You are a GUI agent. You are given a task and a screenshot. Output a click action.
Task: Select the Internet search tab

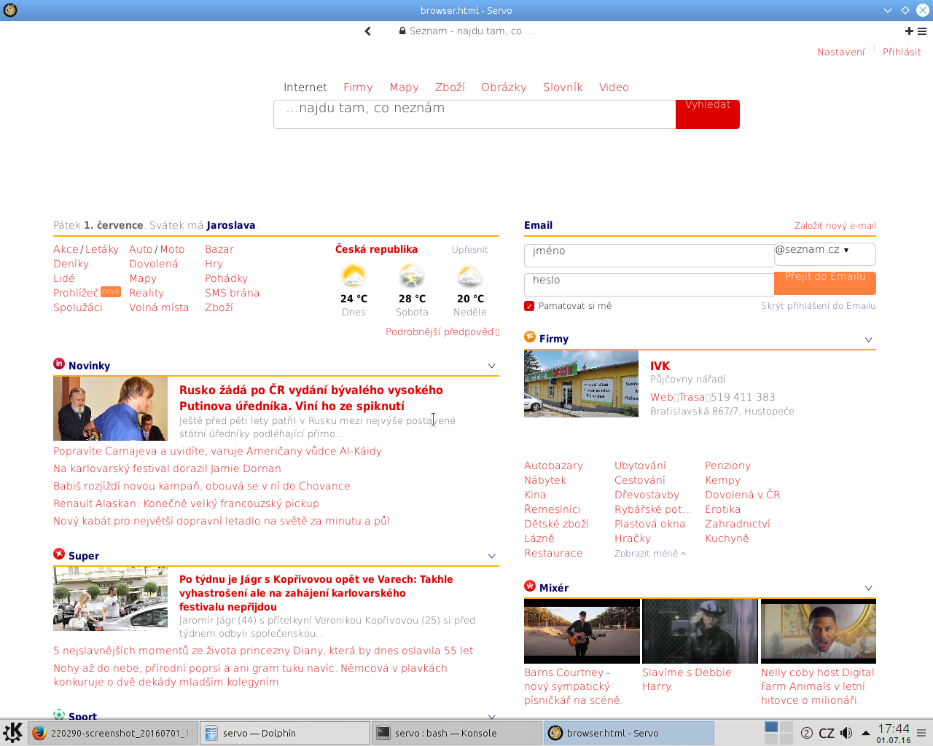point(305,87)
